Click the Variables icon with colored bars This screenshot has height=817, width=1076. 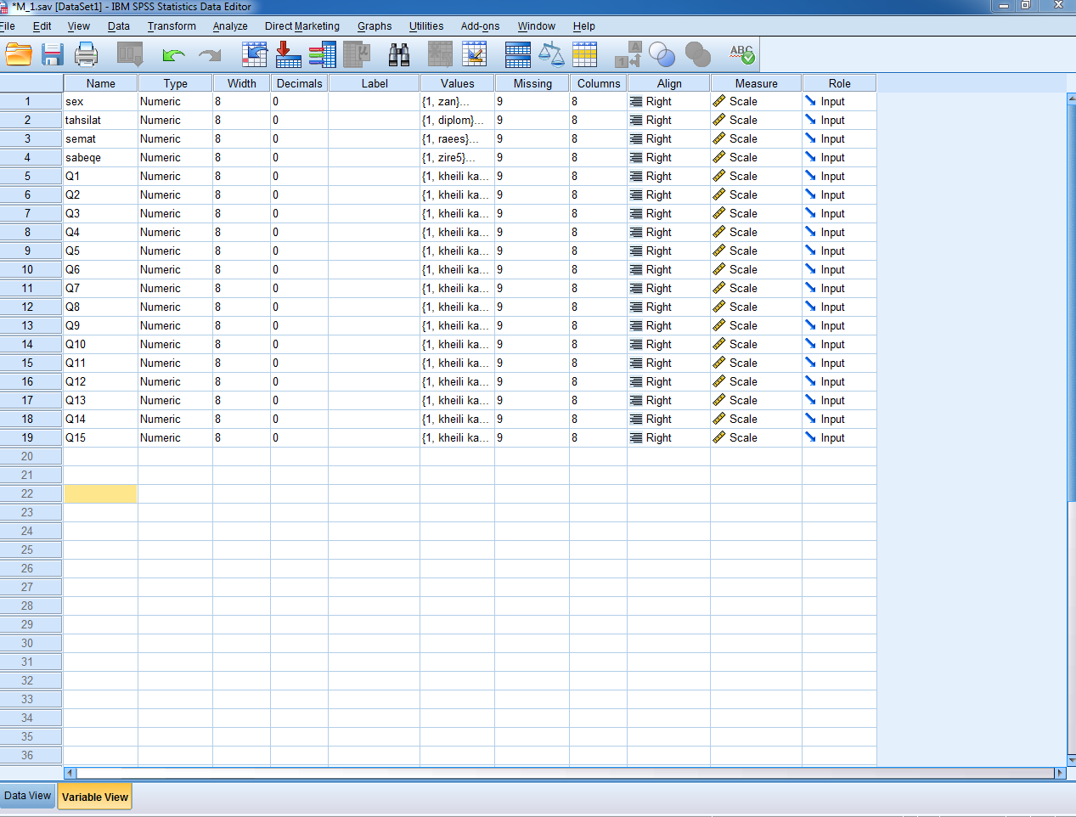322,55
